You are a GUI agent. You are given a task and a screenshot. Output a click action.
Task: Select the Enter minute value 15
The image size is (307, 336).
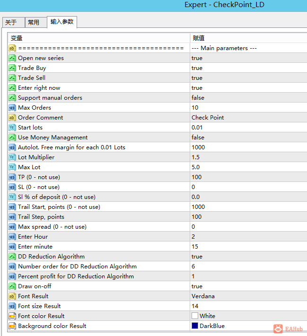[195, 247]
